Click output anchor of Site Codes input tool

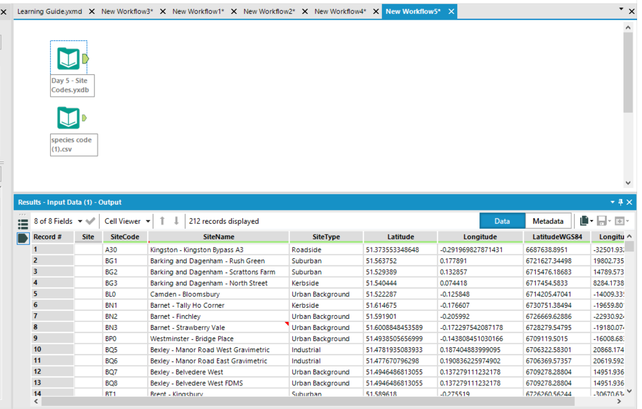pos(86,59)
